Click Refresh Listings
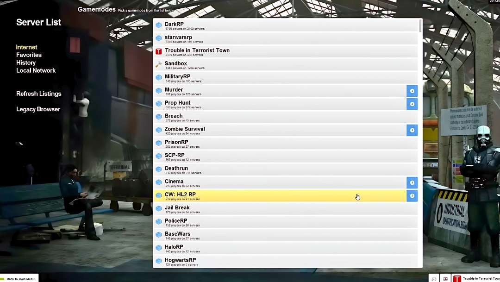 click(38, 94)
